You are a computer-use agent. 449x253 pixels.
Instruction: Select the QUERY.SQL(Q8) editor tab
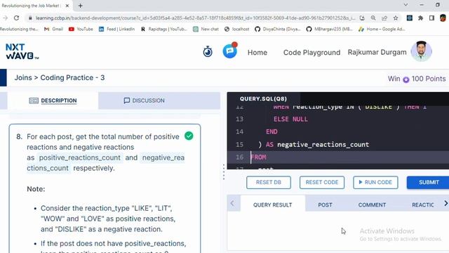(x=263, y=98)
